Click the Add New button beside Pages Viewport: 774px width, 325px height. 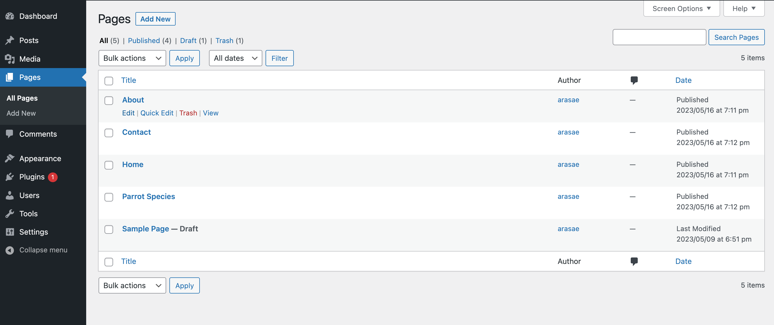155,19
